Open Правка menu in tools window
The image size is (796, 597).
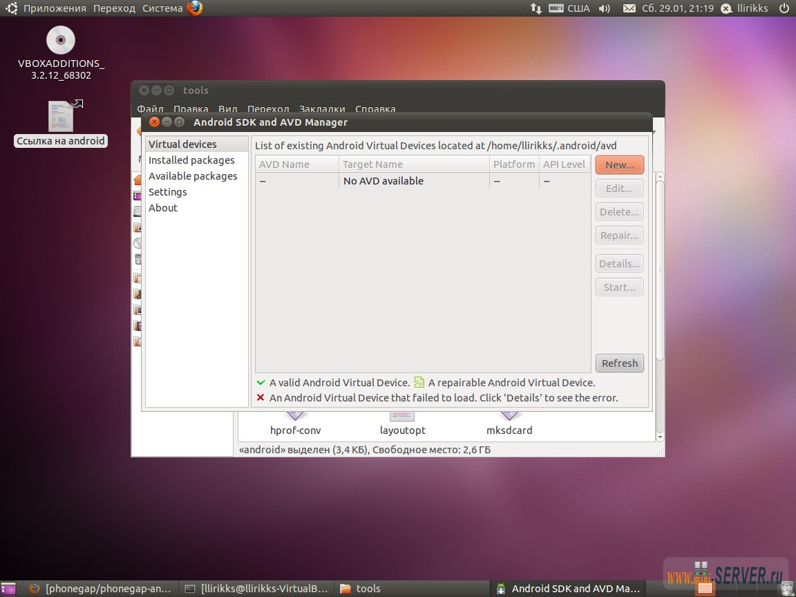point(191,109)
